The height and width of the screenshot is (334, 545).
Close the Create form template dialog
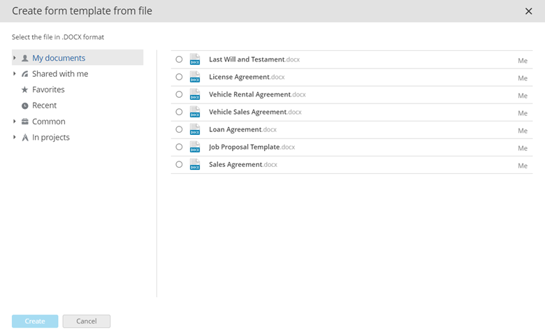click(528, 10)
